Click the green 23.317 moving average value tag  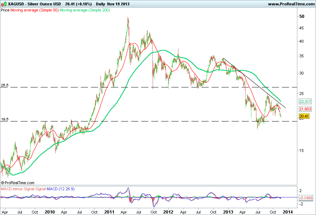click(x=305, y=101)
